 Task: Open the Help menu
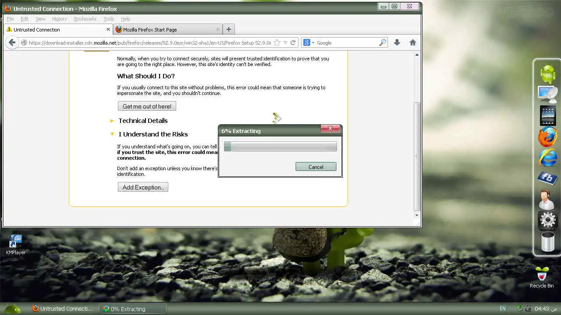coord(126,19)
